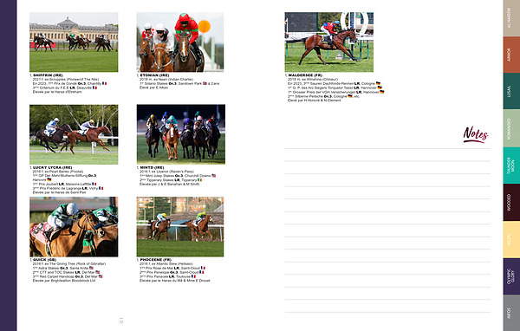520x331 pixels.
Task: Select the QUICK jockey close-up photo
Action: (x=74, y=226)
